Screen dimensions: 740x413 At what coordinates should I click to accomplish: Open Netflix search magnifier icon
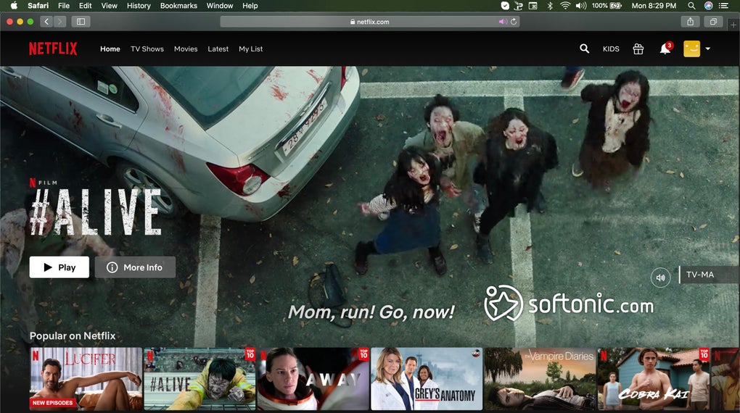(x=584, y=49)
